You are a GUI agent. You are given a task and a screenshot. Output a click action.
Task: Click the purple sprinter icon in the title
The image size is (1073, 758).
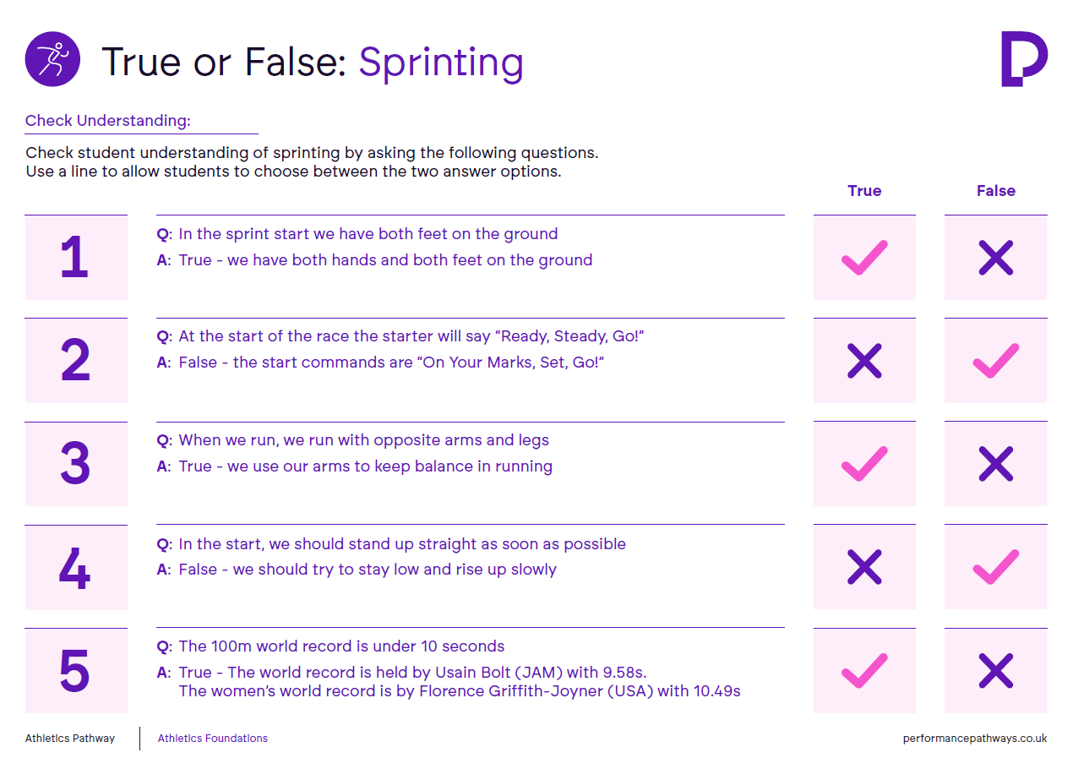[52, 59]
